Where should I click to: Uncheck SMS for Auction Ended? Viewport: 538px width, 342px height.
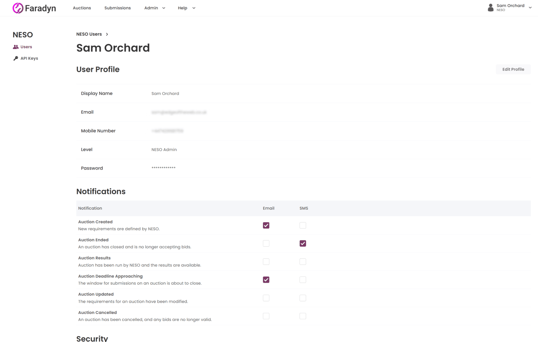303,244
